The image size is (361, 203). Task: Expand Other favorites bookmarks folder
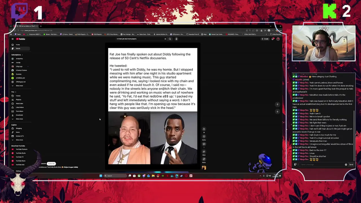point(276,34)
